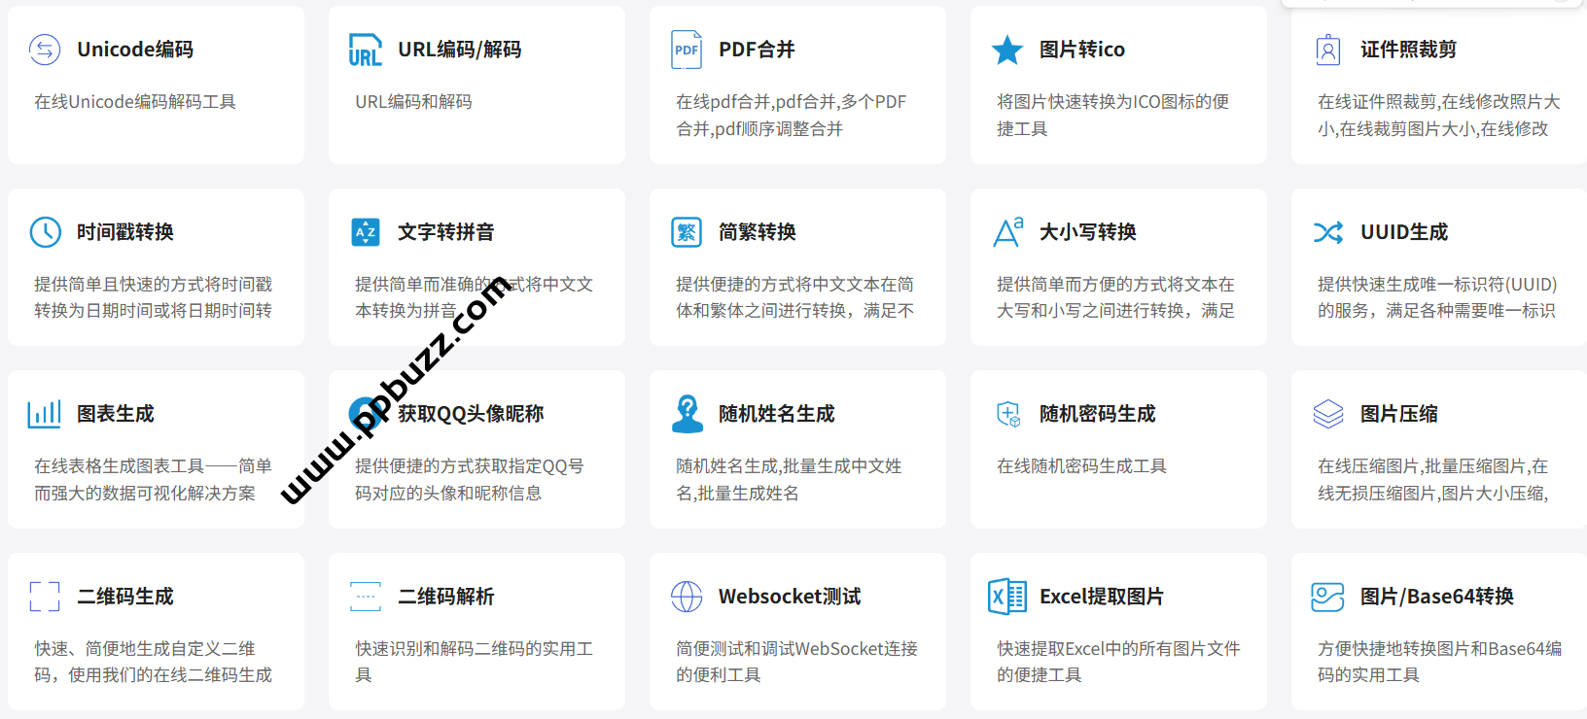Open the 随机密码生成 tool
Image resolution: width=1587 pixels, height=719 pixels.
tap(1097, 414)
